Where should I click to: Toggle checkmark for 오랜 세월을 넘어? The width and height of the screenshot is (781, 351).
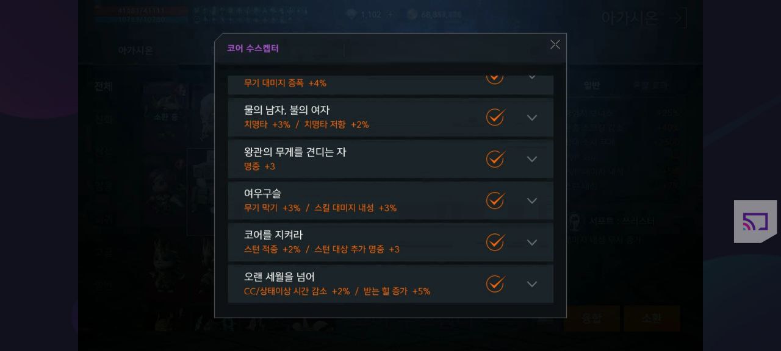495,284
